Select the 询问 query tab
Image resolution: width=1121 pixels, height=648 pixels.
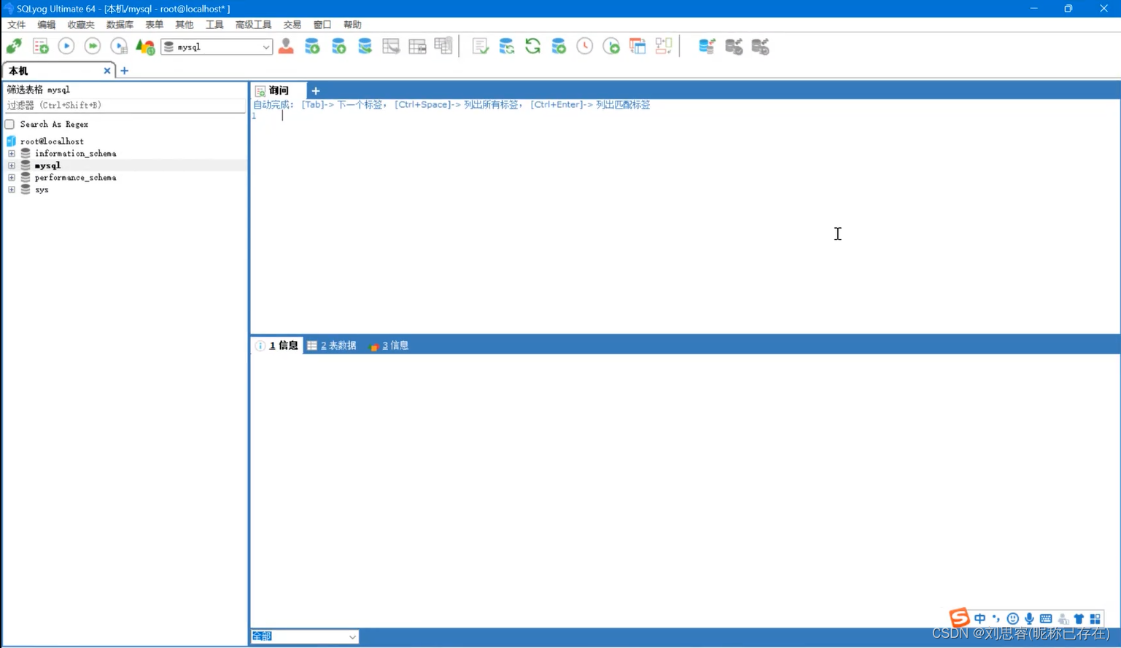point(278,90)
